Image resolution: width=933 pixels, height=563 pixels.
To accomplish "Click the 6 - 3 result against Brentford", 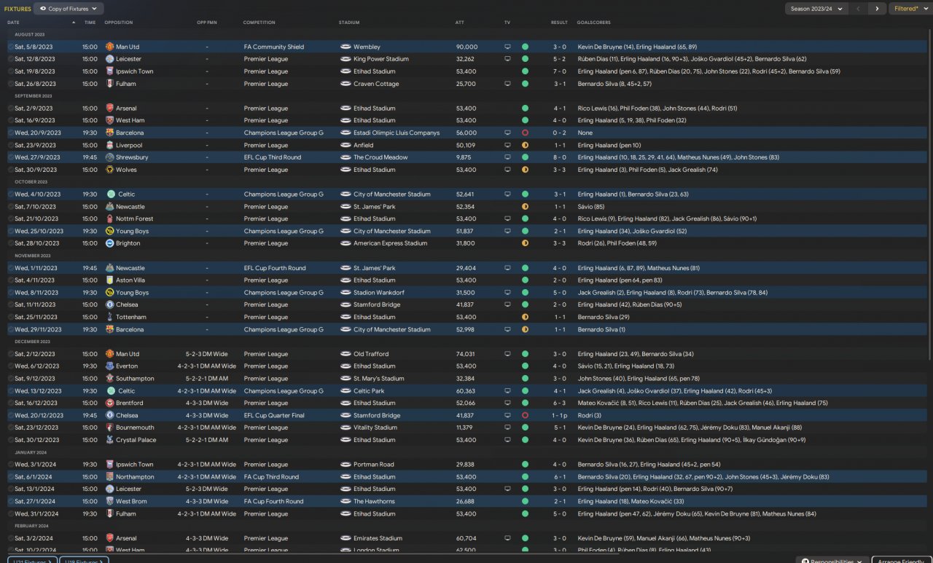I will tap(559, 403).
